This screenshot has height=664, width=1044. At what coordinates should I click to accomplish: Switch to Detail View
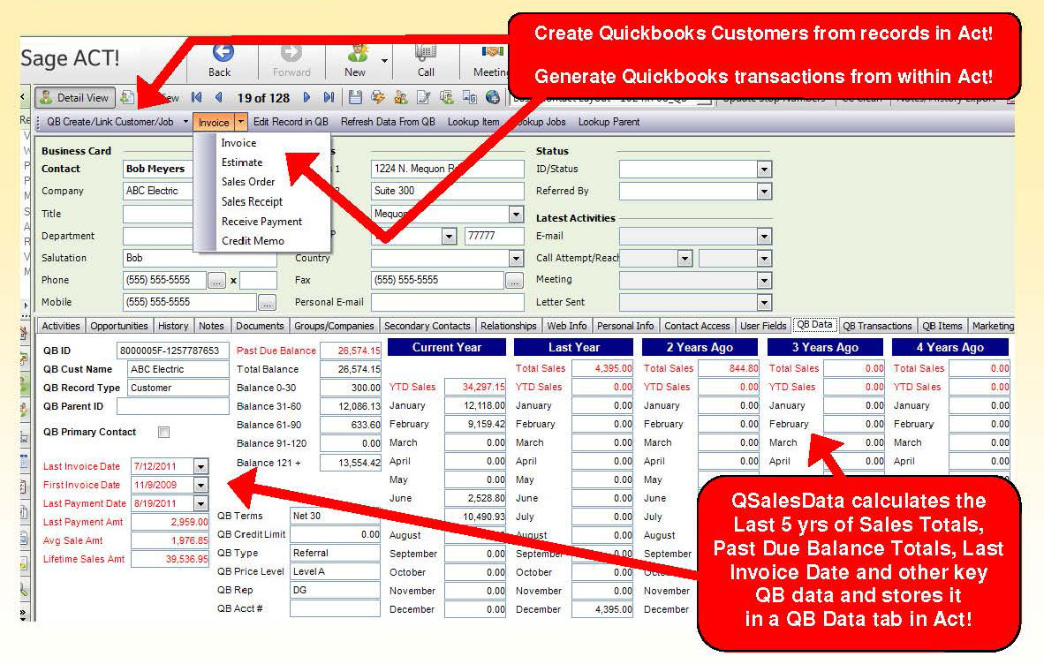pyautogui.click(x=74, y=98)
